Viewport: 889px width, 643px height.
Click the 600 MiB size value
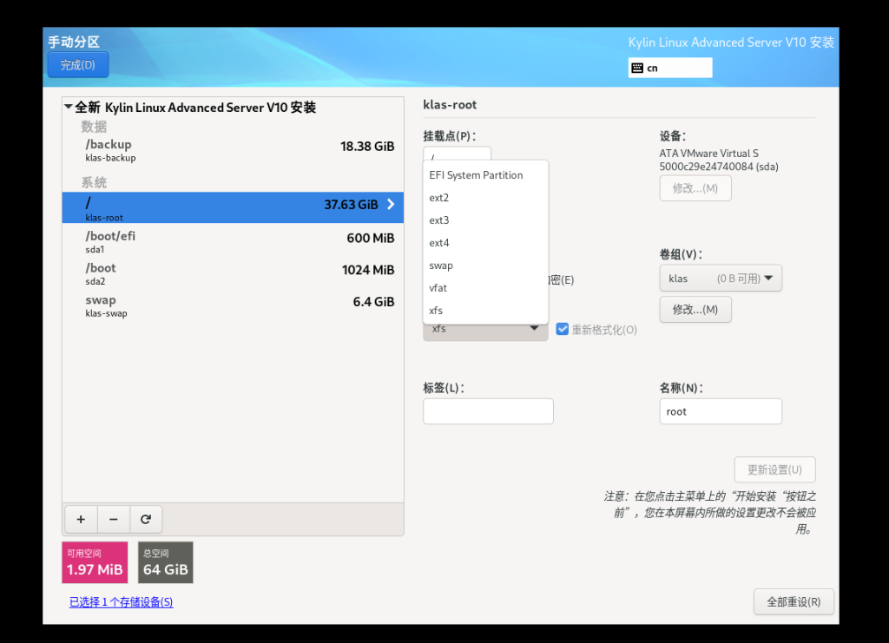371,238
